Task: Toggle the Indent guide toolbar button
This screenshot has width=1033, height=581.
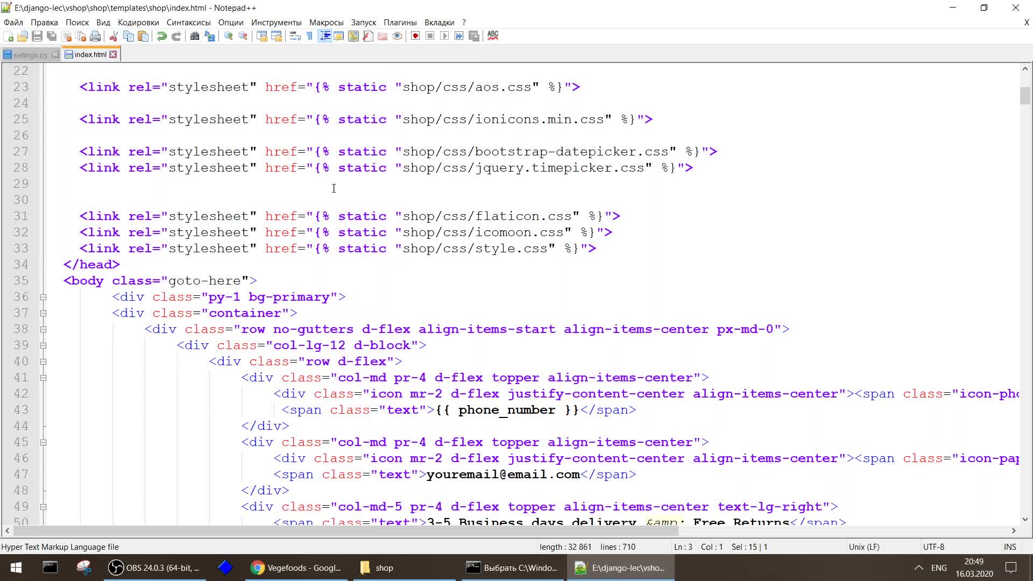Action: 324,36
